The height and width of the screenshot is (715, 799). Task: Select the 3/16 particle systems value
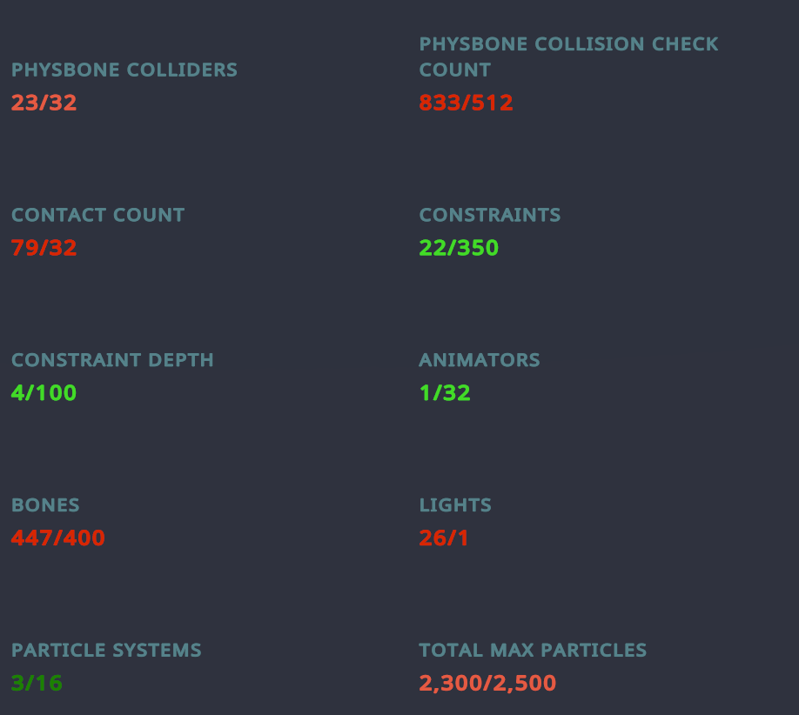[37, 684]
